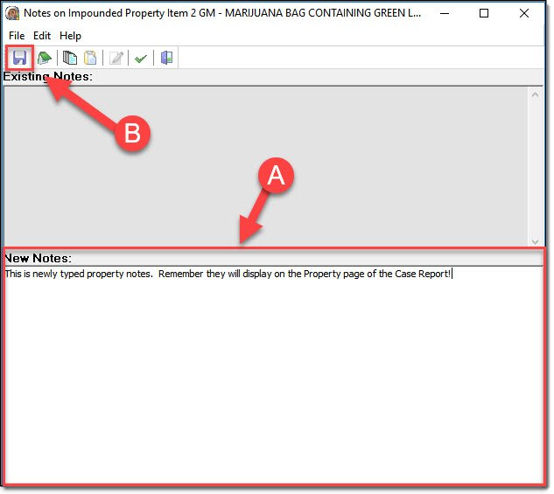554x494 pixels.
Task: Click the Paste clipboard toolbar icon
Action: click(x=90, y=58)
